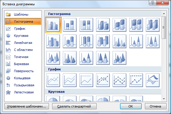
Task: Select the stacked line chart
Action: coord(70,80)
